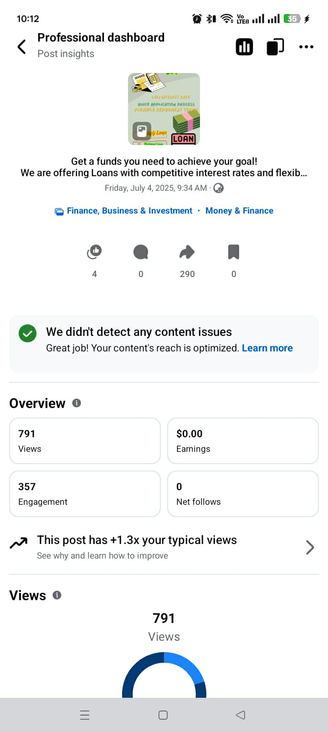Open Money & Finance category link
This screenshot has width=328, height=732.
(x=239, y=211)
